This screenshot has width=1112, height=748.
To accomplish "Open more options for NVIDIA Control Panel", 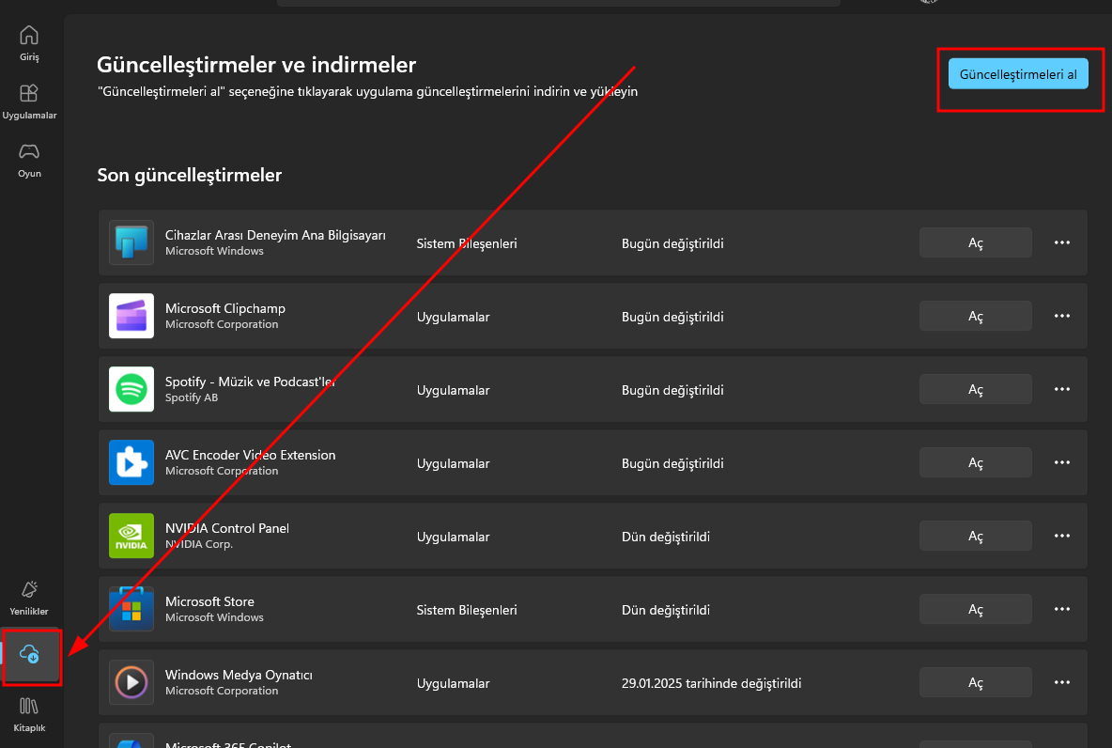I will tap(1061, 536).
